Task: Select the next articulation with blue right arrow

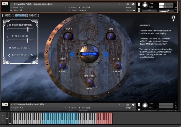Action: click(x=106, y=54)
